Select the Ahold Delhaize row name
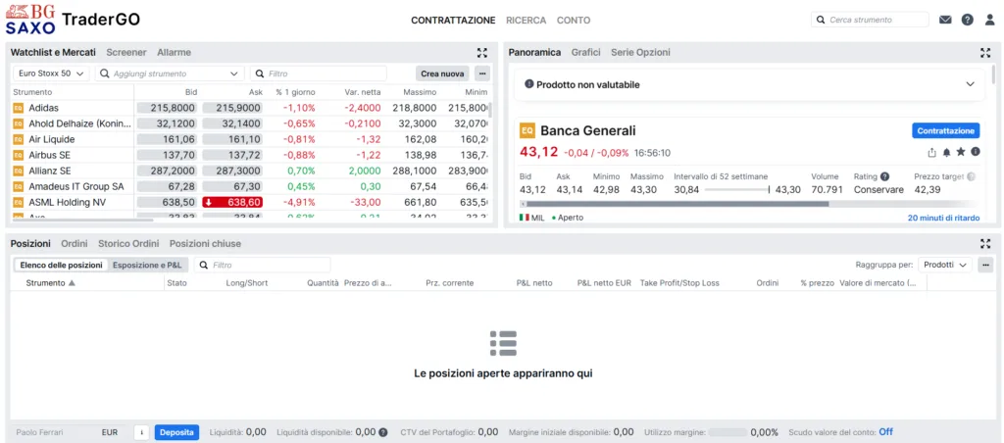Viewport: 1004px width, 443px height. pyautogui.click(x=80, y=123)
